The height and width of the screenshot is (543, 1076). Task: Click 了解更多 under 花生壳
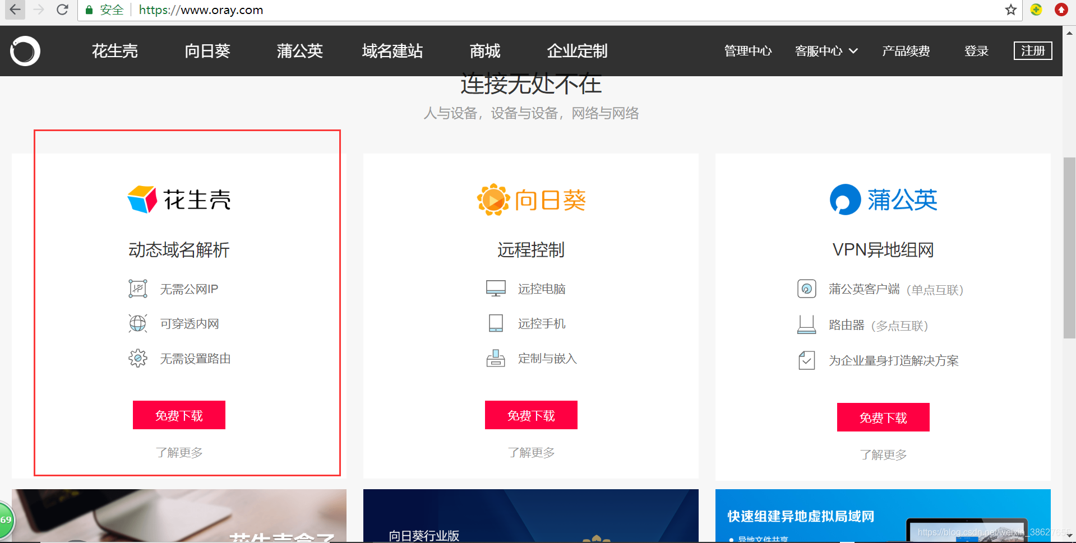pos(179,452)
